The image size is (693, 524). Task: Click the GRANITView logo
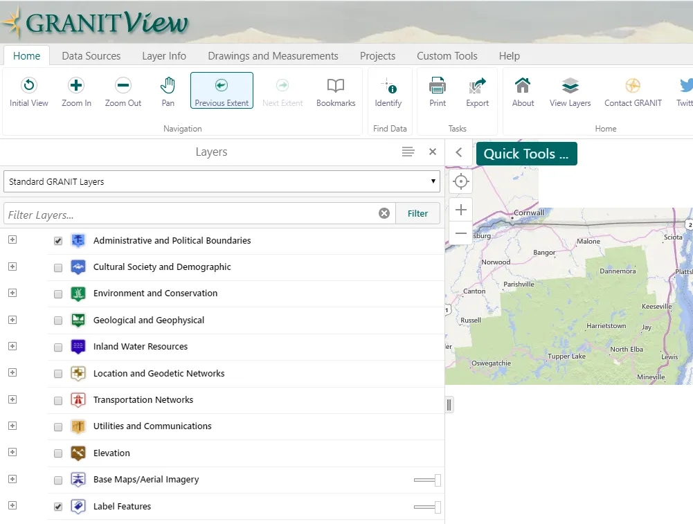pyautogui.click(x=95, y=22)
